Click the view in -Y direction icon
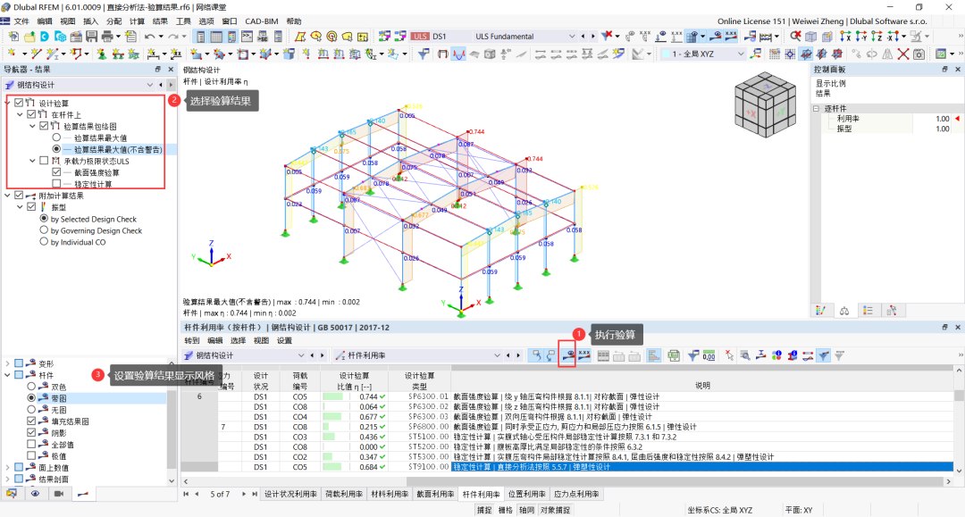Viewport: 965px width, 517px height. click(x=861, y=37)
